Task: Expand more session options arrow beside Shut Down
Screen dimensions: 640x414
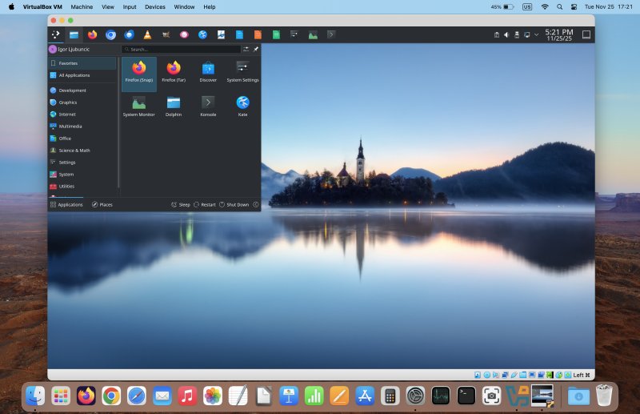Action: pyautogui.click(x=256, y=204)
